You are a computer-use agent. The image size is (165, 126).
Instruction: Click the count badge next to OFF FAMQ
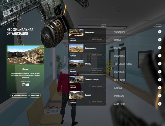[160, 80]
